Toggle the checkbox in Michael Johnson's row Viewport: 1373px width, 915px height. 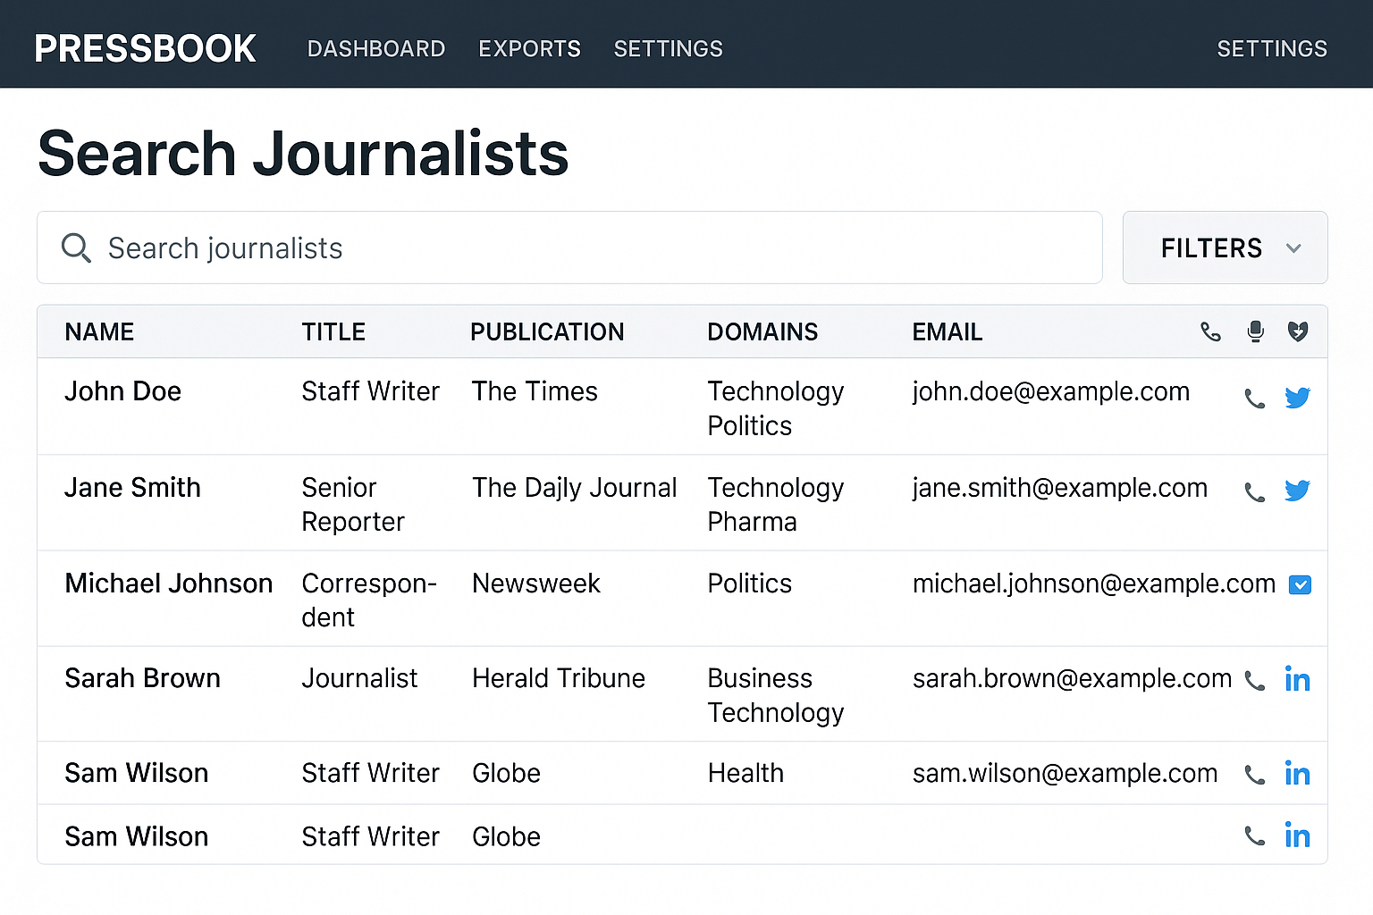pyautogui.click(x=1300, y=584)
